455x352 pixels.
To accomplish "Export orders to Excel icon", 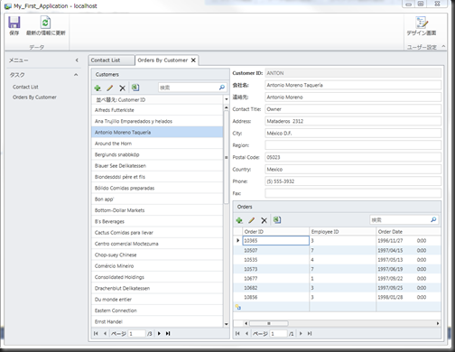I will click(x=277, y=220).
